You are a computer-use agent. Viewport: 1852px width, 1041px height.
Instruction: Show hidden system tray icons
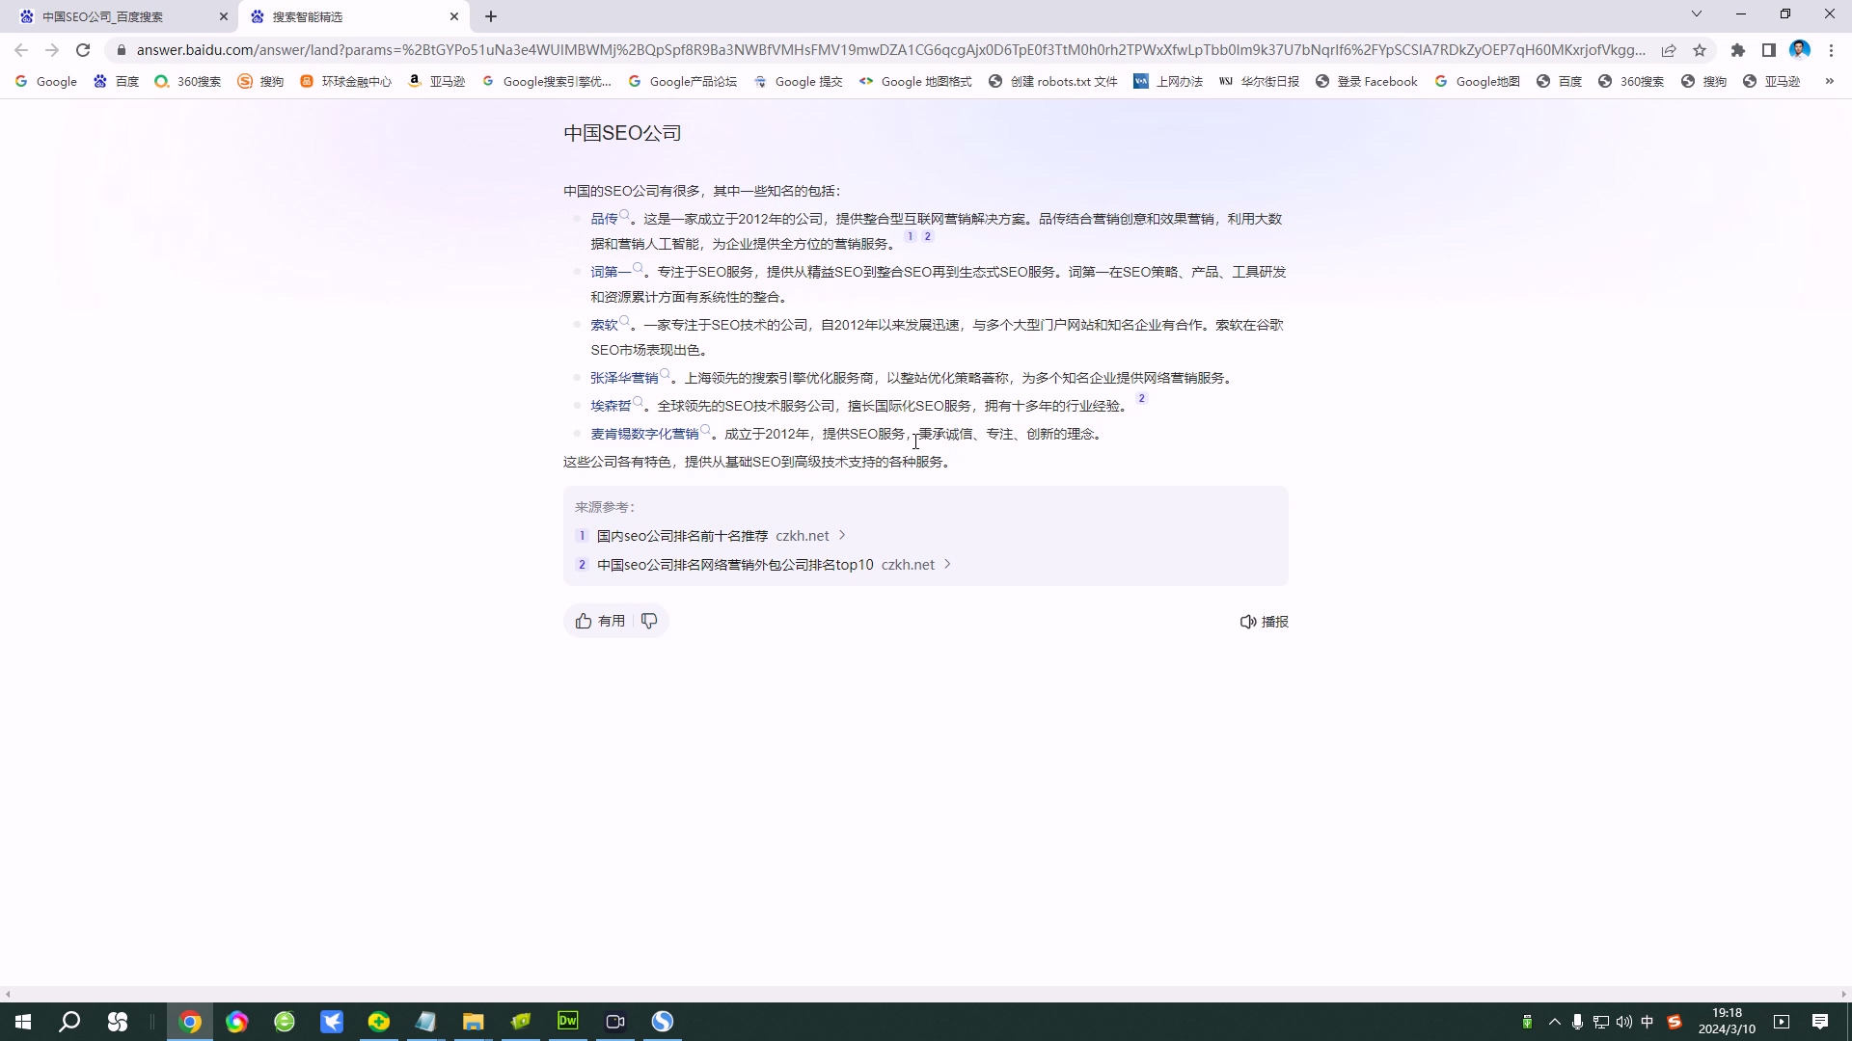[x=1554, y=1022]
